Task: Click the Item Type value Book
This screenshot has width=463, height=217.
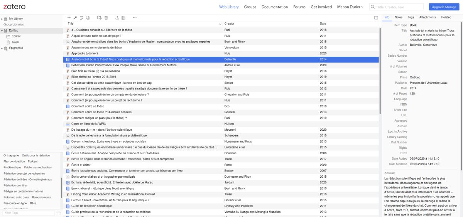Action: [x=413, y=25]
